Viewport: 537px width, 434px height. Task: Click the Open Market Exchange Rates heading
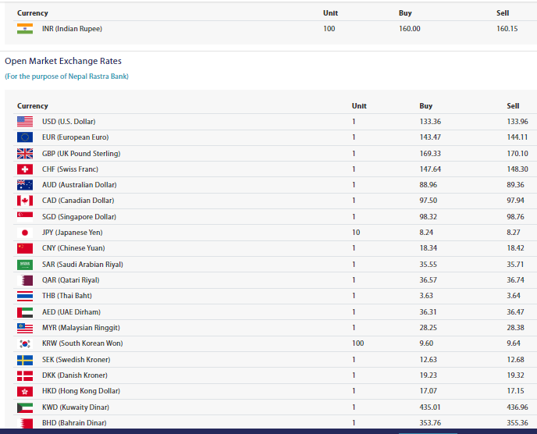click(x=63, y=61)
